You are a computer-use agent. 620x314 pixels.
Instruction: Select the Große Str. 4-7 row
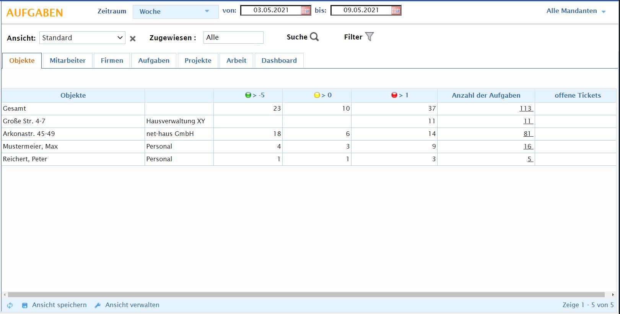(309, 121)
